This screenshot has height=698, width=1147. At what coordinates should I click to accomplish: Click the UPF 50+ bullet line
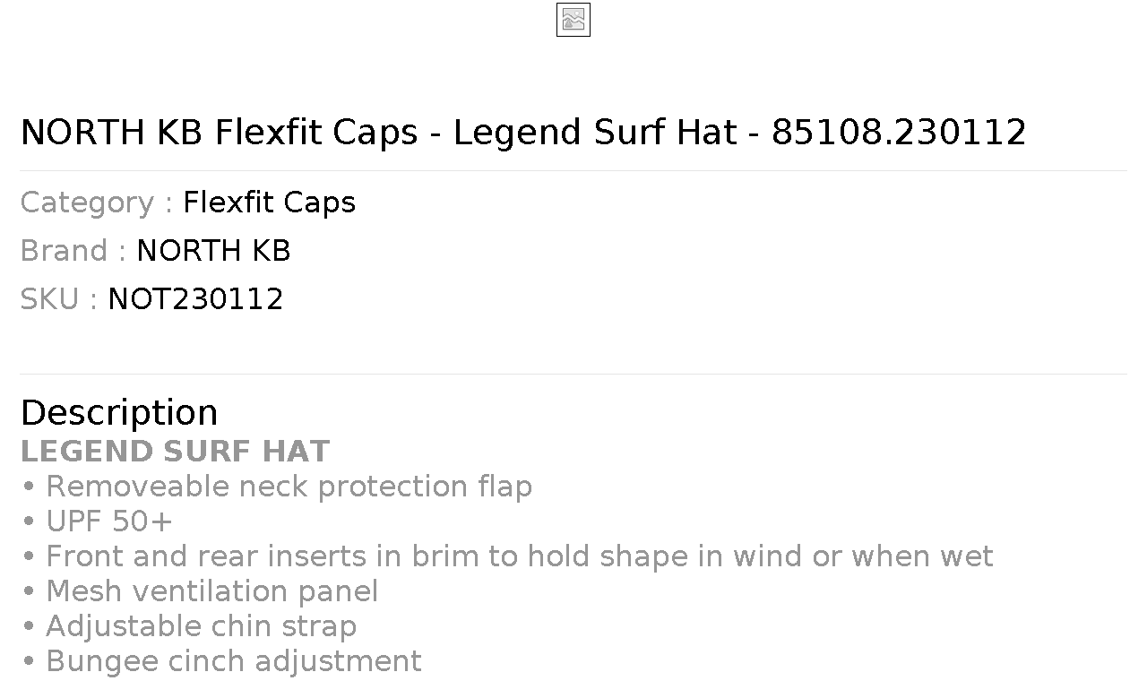[97, 521]
